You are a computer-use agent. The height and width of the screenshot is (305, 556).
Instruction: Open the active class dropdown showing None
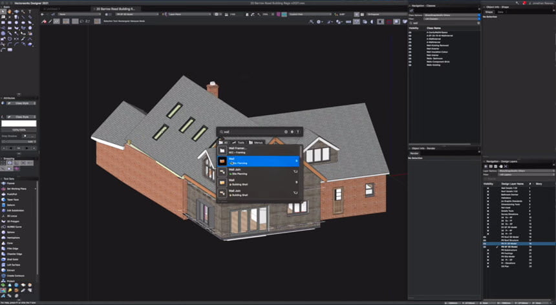(x=80, y=14)
